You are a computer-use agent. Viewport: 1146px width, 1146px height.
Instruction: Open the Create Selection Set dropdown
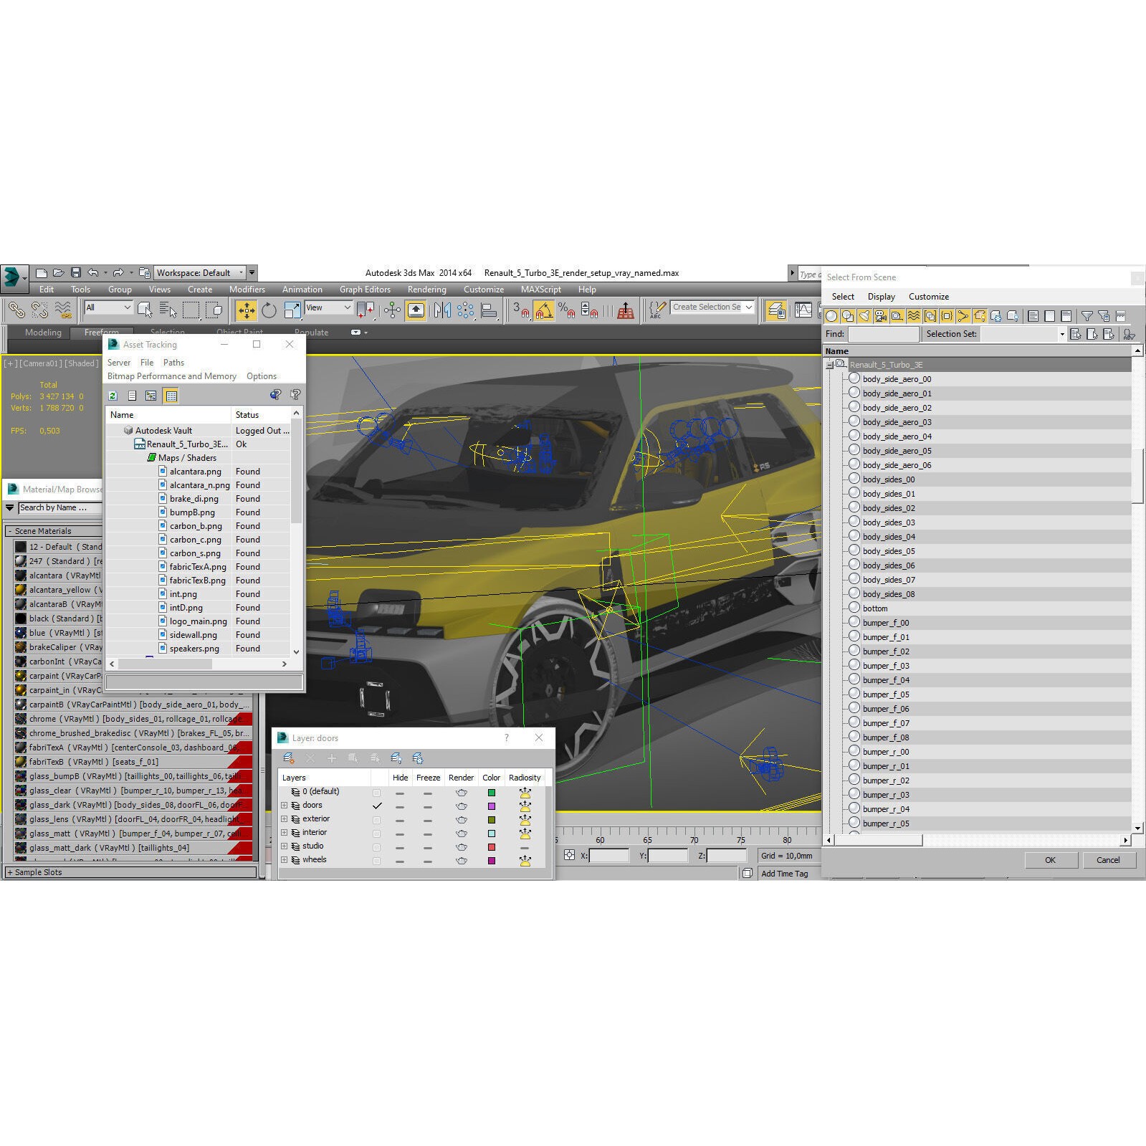point(712,307)
